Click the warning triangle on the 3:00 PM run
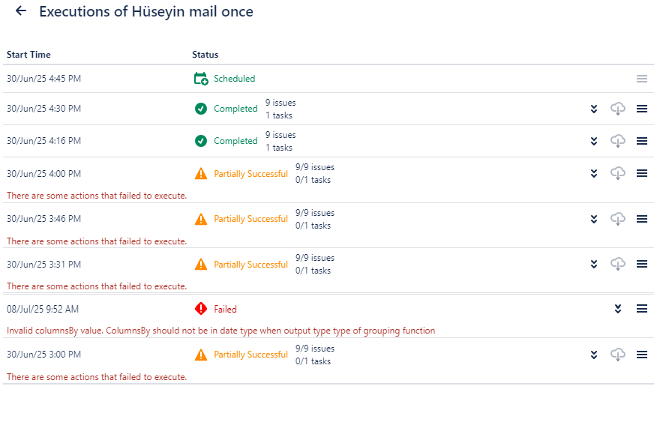The width and height of the screenshot is (663, 440). point(201,355)
